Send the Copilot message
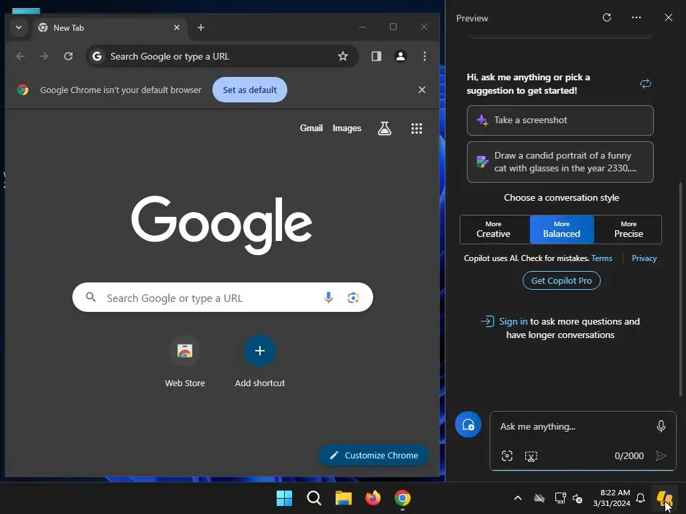 point(661,456)
